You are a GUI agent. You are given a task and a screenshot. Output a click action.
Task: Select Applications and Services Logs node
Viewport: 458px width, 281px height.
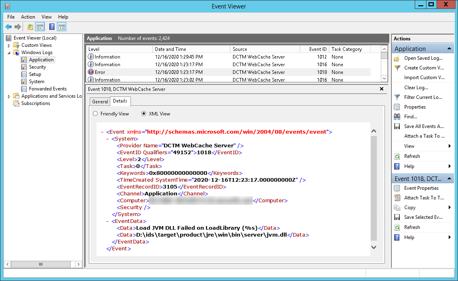coord(51,96)
